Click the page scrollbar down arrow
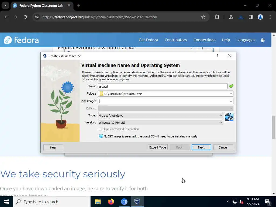The height and width of the screenshot is (207, 276). click(274, 194)
